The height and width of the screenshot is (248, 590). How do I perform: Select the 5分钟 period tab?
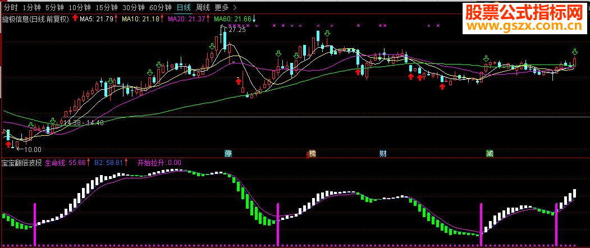[x=54, y=7]
